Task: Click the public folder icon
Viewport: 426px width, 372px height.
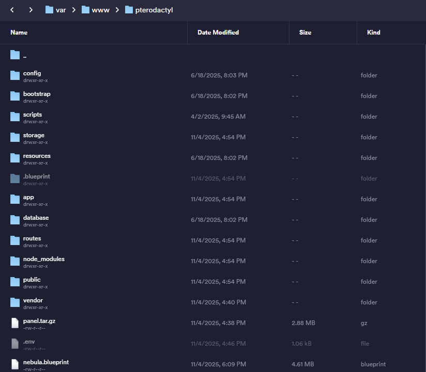Action: point(15,281)
